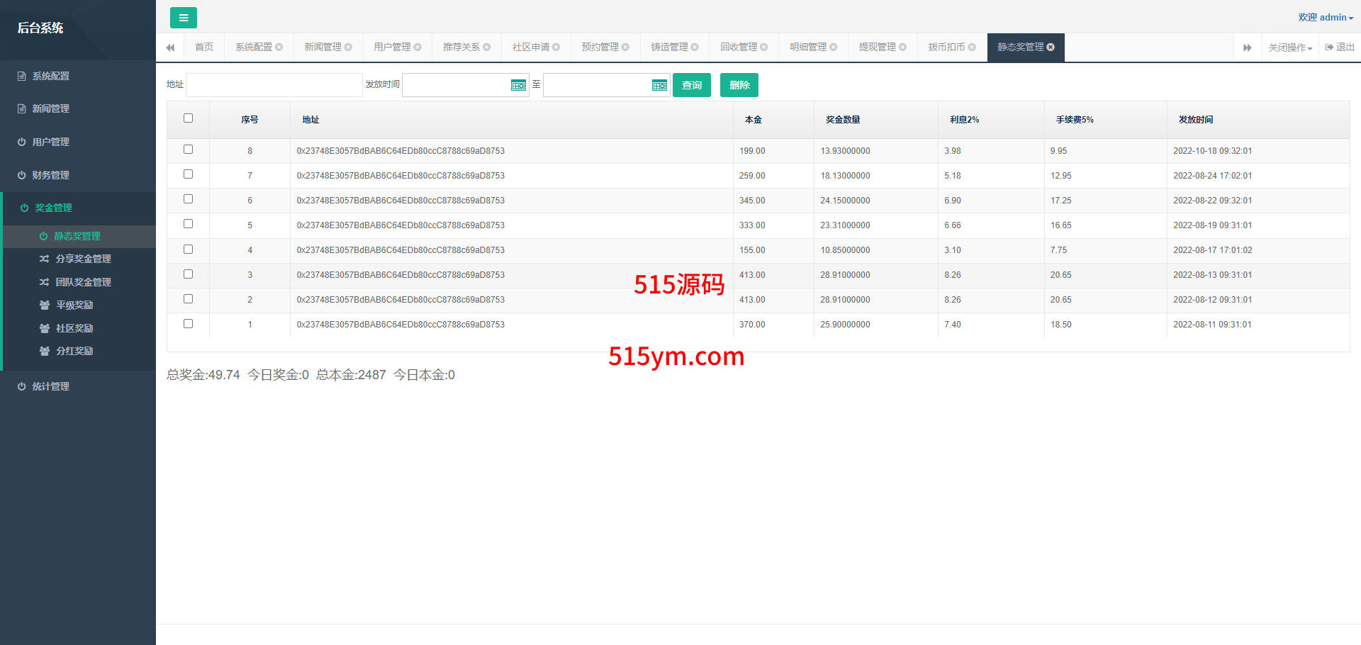Click the 查询 search button
The image size is (1361, 645).
click(x=691, y=85)
